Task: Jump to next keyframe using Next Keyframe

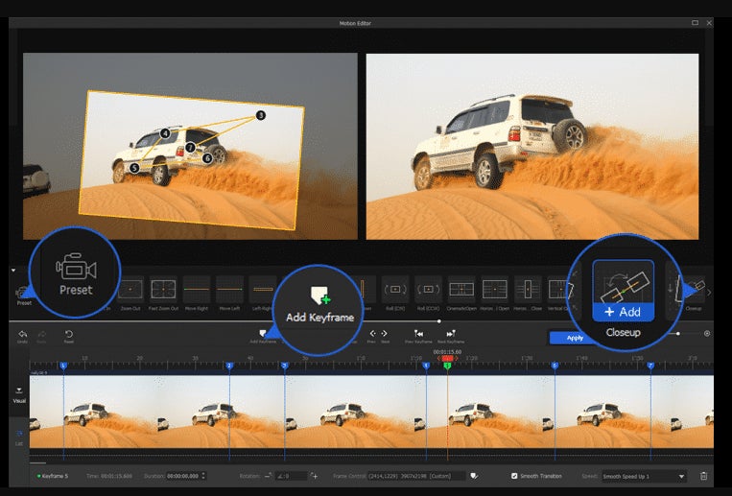Action: pyautogui.click(x=450, y=334)
